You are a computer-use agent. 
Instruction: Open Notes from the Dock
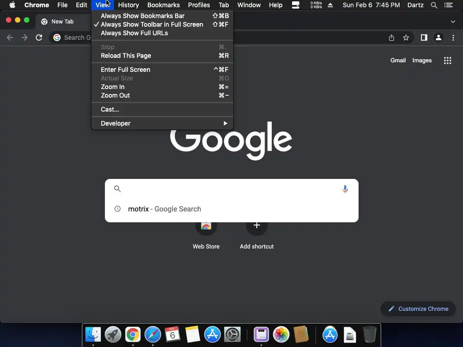193,334
